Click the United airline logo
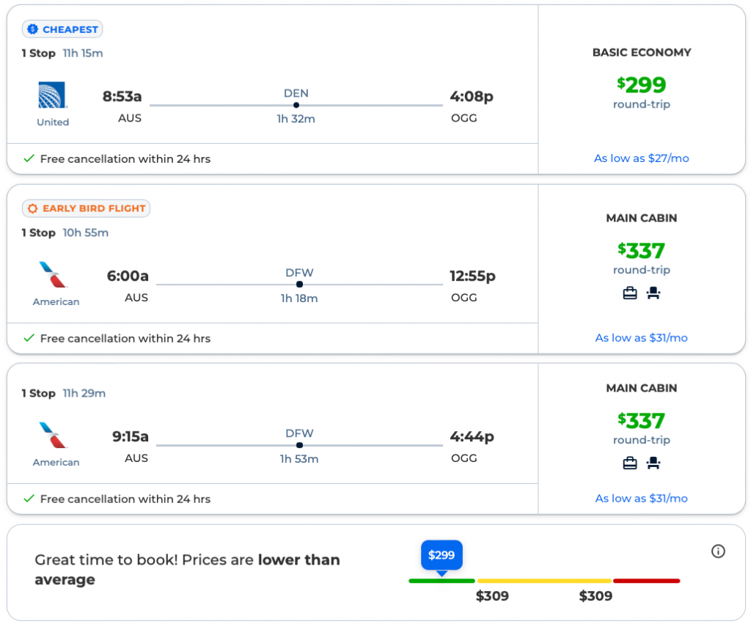 click(x=53, y=95)
